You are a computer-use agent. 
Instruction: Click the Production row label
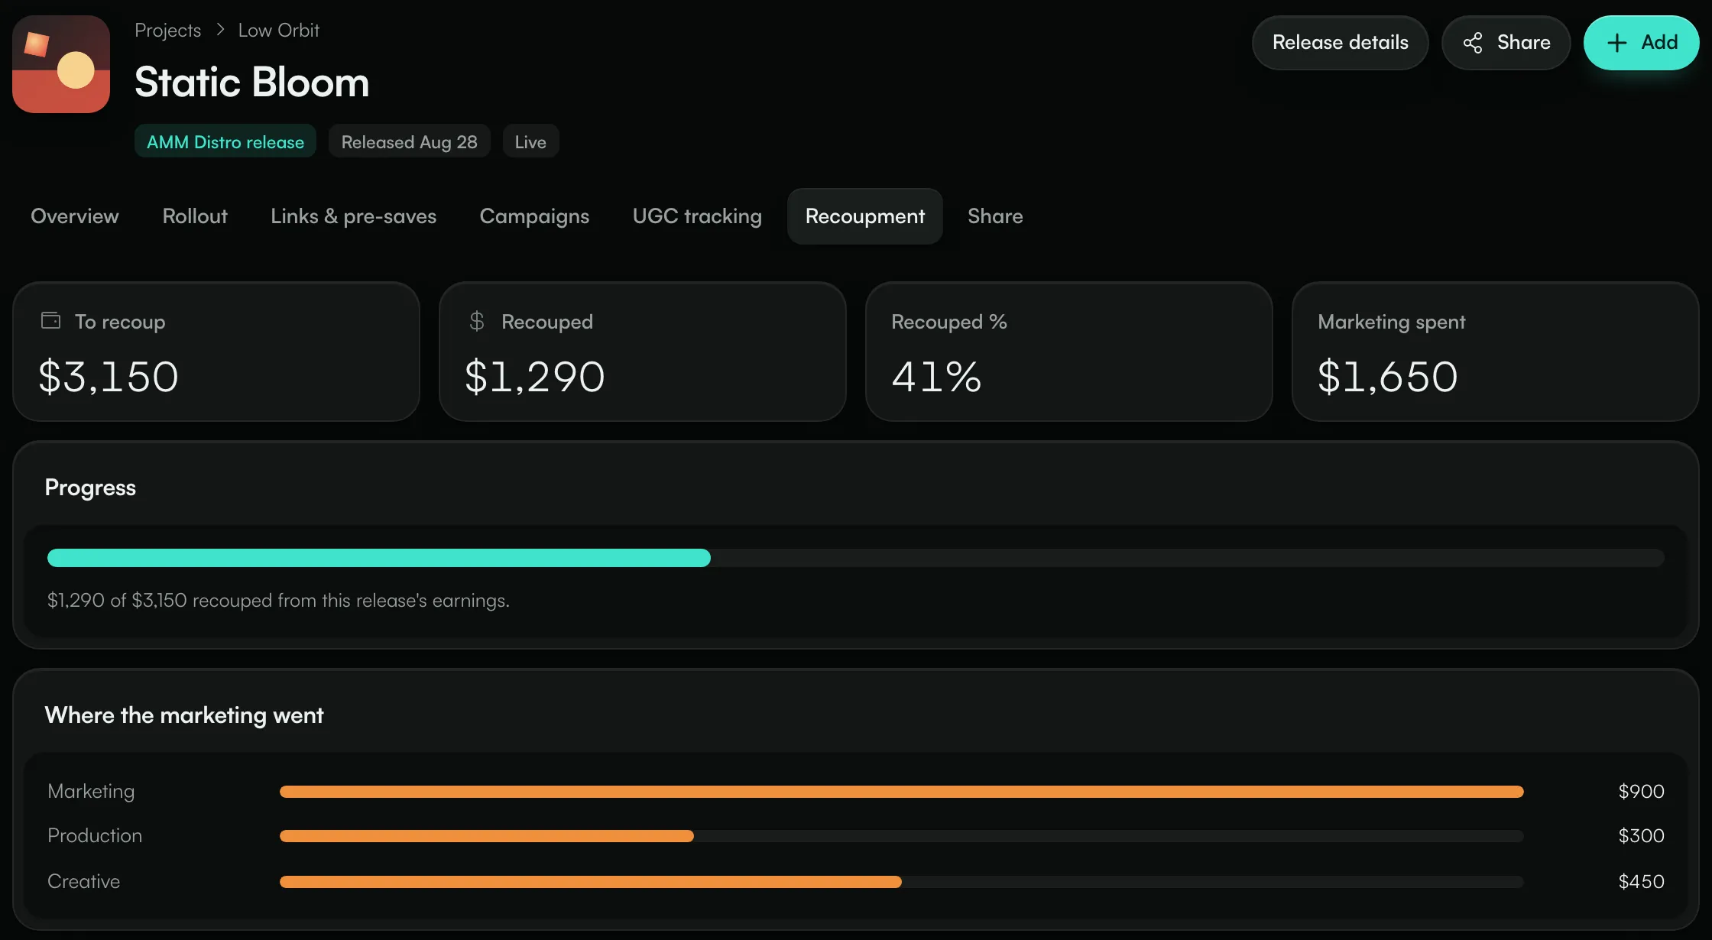click(x=95, y=835)
